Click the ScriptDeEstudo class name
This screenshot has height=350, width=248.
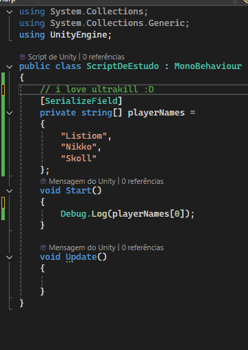coord(123,66)
